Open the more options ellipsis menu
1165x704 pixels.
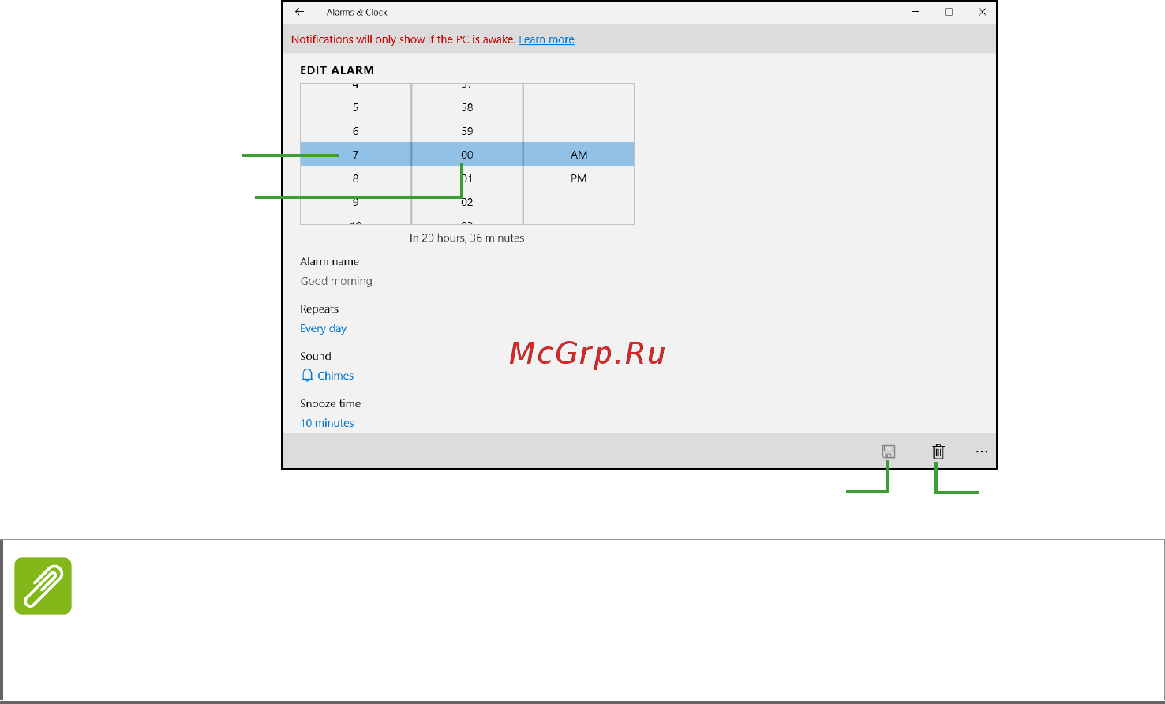click(x=982, y=452)
